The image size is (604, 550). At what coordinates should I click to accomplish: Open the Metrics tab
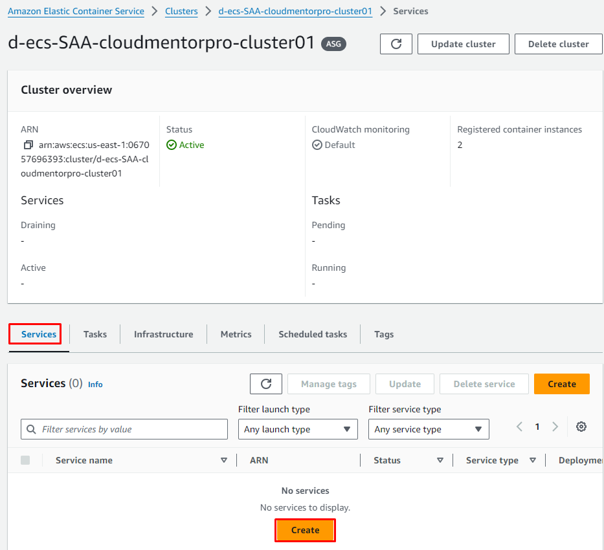point(236,334)
